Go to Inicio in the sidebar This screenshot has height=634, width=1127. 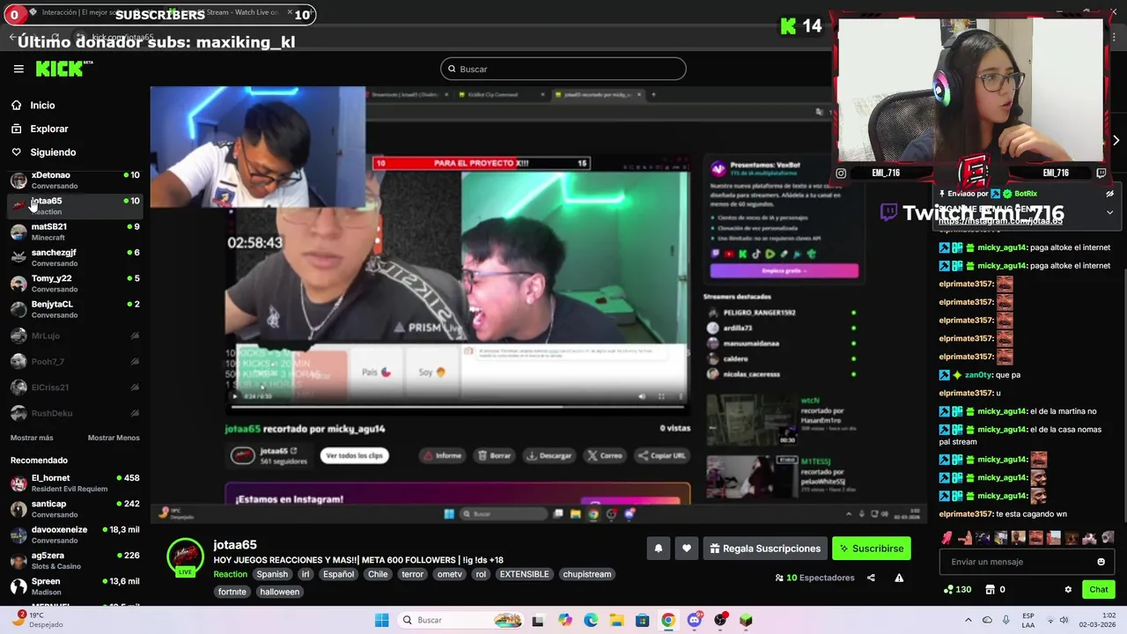coord(42,106)
